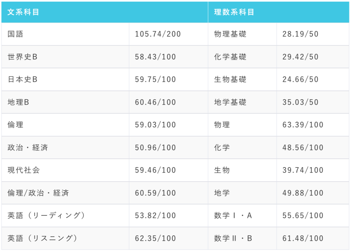Viewport: 350px width, 251px height.
Task: Click the 29.42/50 score for 化学基礎
Action: pyautogui.click(x=300, y=57)
